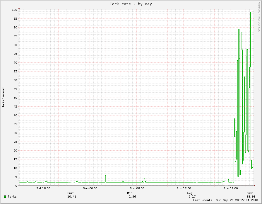
Task: Click the y-axis label 15
Action: (x=15, y=159)
